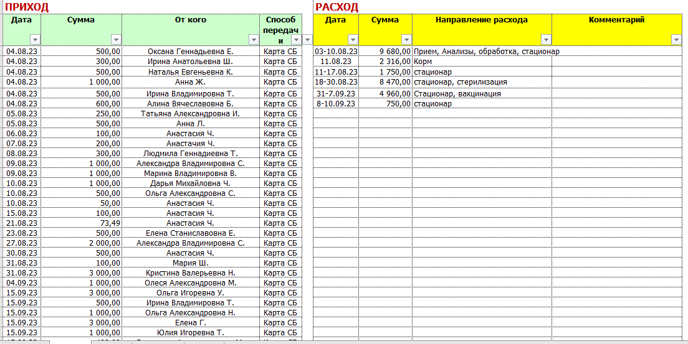Open the Комментарий column filter dropdown
The image size is (688, 344).
point(676,39)
